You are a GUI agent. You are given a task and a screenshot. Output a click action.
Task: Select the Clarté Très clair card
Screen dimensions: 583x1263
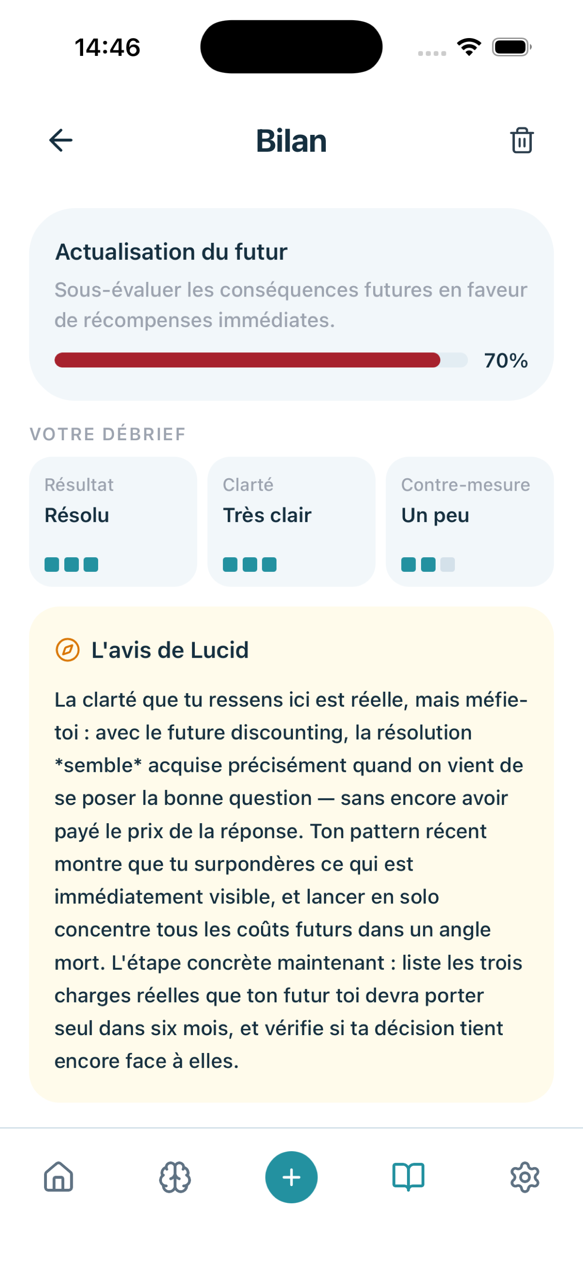coord(291,522)
